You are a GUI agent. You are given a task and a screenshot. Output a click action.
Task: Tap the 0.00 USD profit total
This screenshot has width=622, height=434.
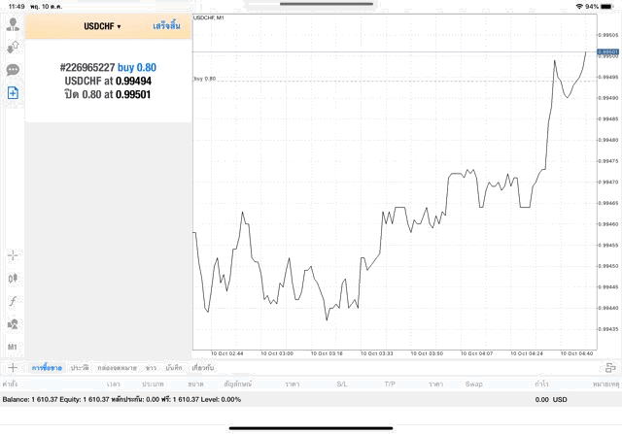pyautogui.click(x=551, y=399)
